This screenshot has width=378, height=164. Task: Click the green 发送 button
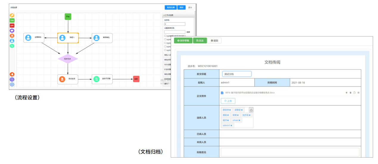200,41
